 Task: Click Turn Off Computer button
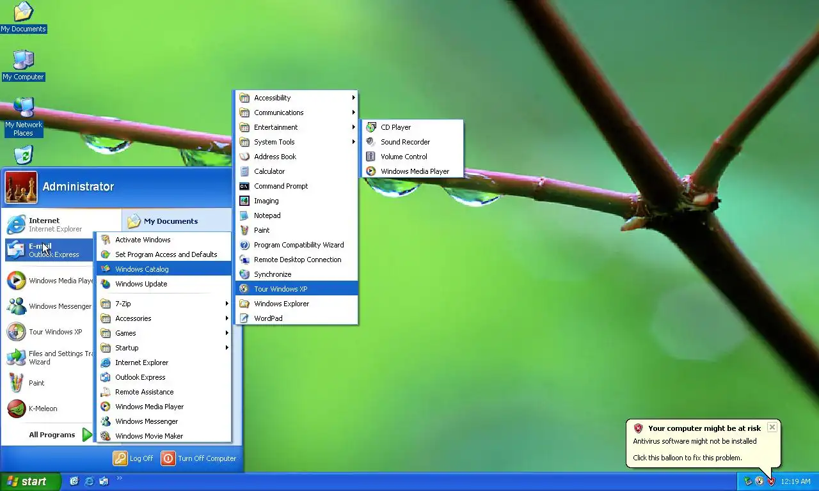[x=199, y=458]
